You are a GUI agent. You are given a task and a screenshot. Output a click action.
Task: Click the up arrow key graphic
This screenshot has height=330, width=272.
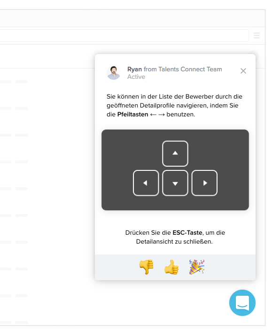coord(175,153)
